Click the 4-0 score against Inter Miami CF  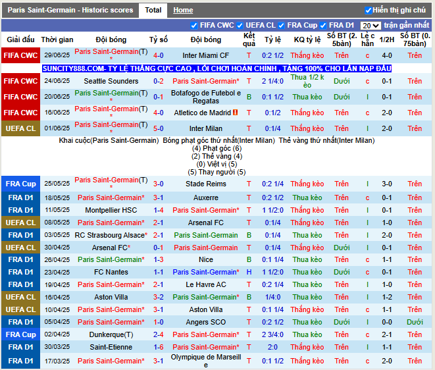pyautogui.click(x=158, y=55)
